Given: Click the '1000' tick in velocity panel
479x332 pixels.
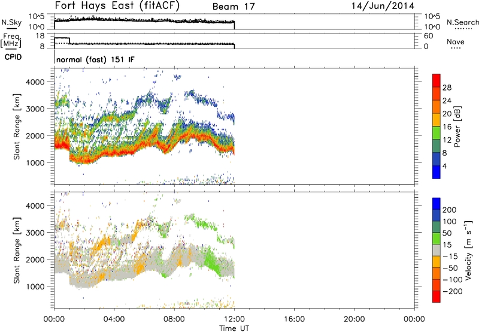Looking at the screenshot, I should 35,286.
